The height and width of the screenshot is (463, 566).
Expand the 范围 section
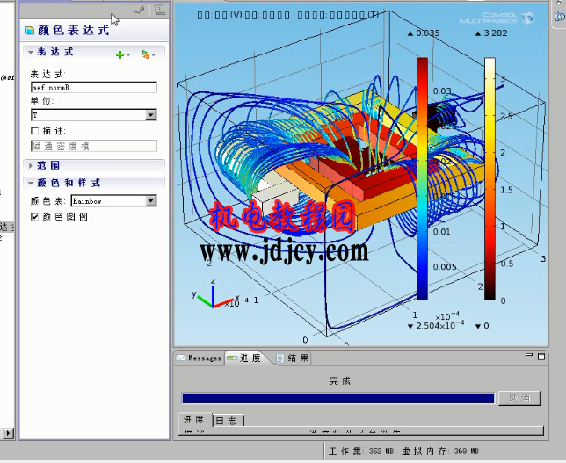[x=31, y=166]
